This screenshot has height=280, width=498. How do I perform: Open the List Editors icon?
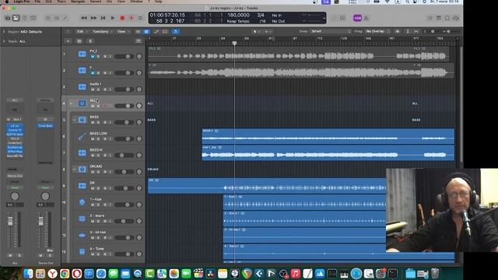430,18
